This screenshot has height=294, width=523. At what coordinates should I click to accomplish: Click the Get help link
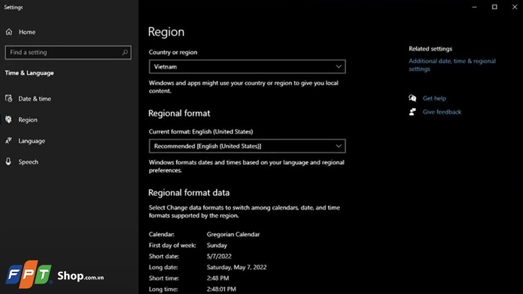click(434, 98)
